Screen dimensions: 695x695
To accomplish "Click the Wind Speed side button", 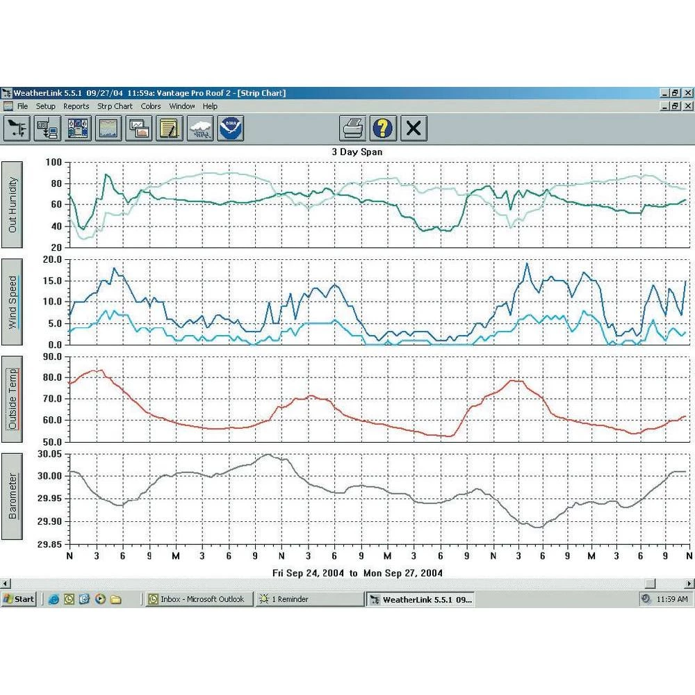I will point(13,302).
